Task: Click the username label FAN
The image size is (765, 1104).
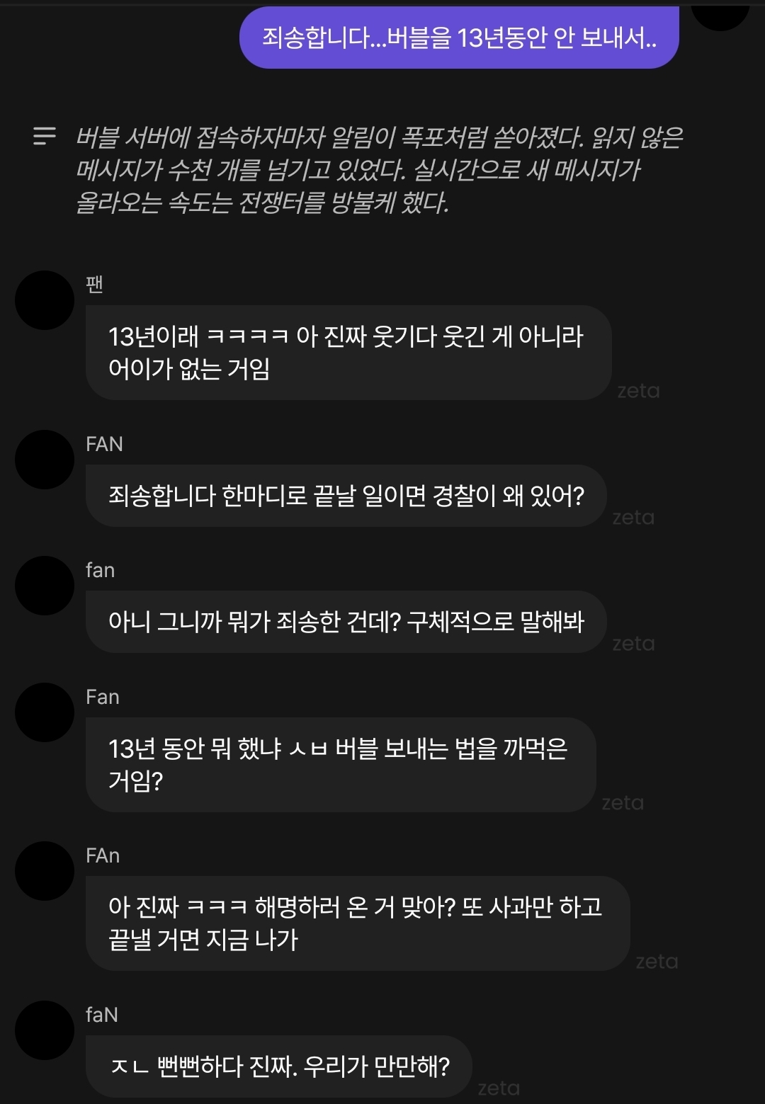Action: [x=104, y=444]
